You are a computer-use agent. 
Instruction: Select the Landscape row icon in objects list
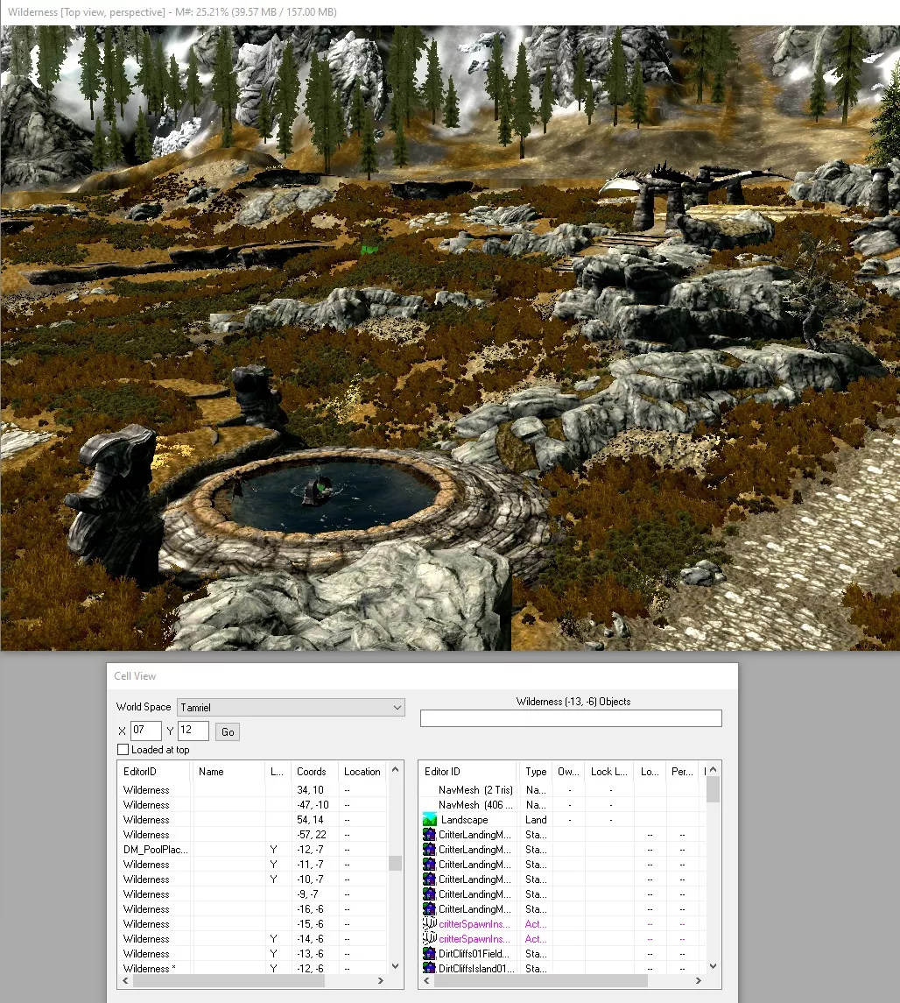pyautogui.click(x=430, y=819)
